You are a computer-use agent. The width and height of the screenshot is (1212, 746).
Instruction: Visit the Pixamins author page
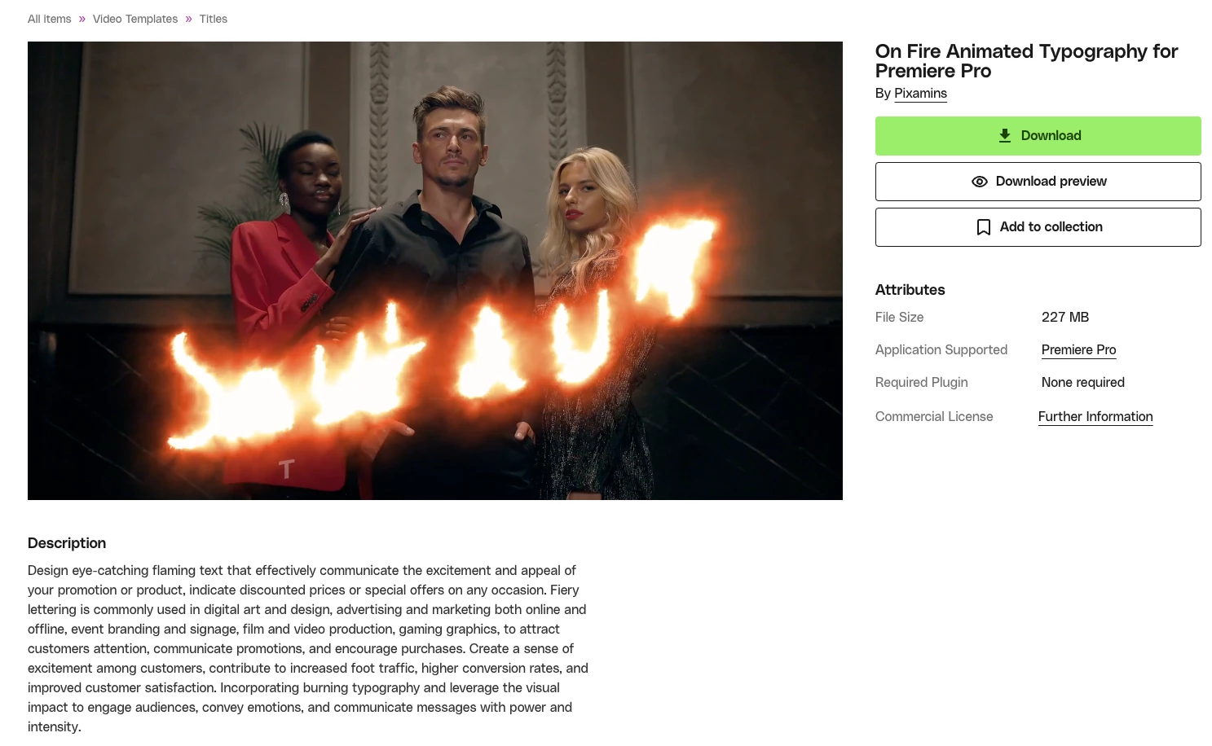coord(920,94)
